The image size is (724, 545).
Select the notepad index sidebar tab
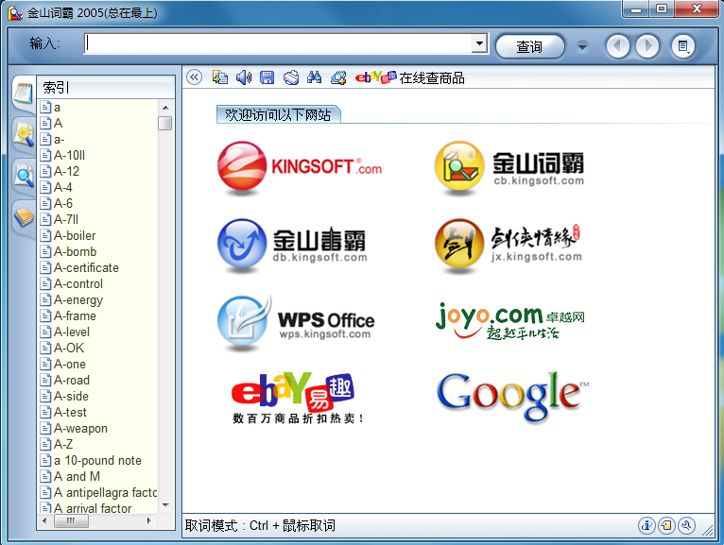(x=23, y=94)
